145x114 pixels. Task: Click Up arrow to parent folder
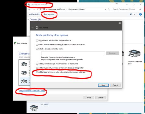[x=40, y=9]
